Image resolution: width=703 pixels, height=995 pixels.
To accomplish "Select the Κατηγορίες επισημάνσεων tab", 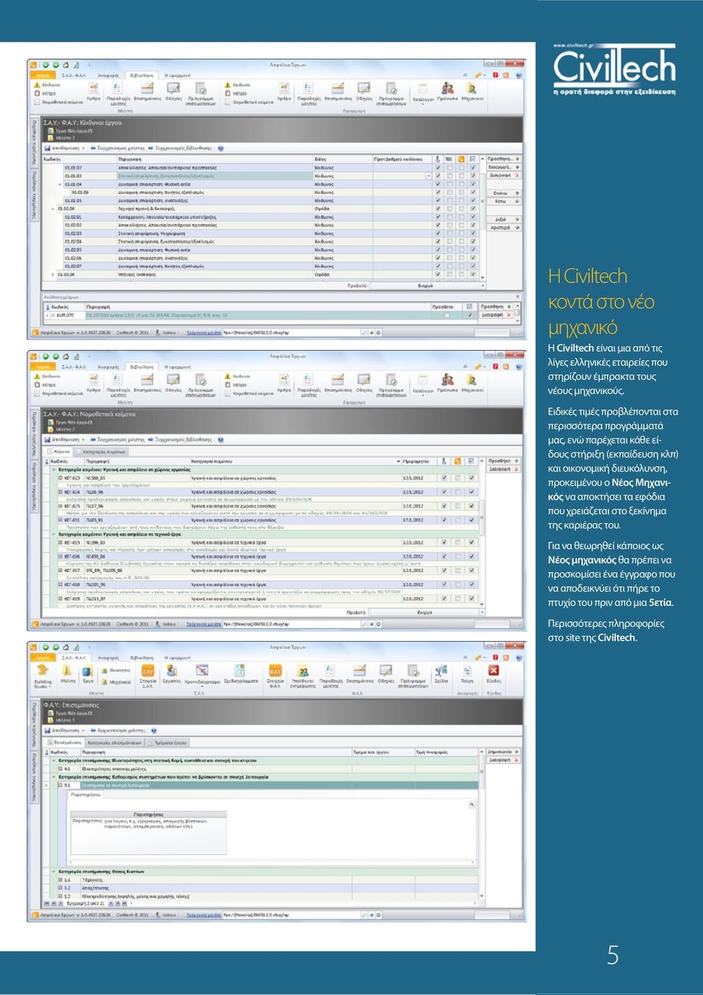I will tap(115, 742).
